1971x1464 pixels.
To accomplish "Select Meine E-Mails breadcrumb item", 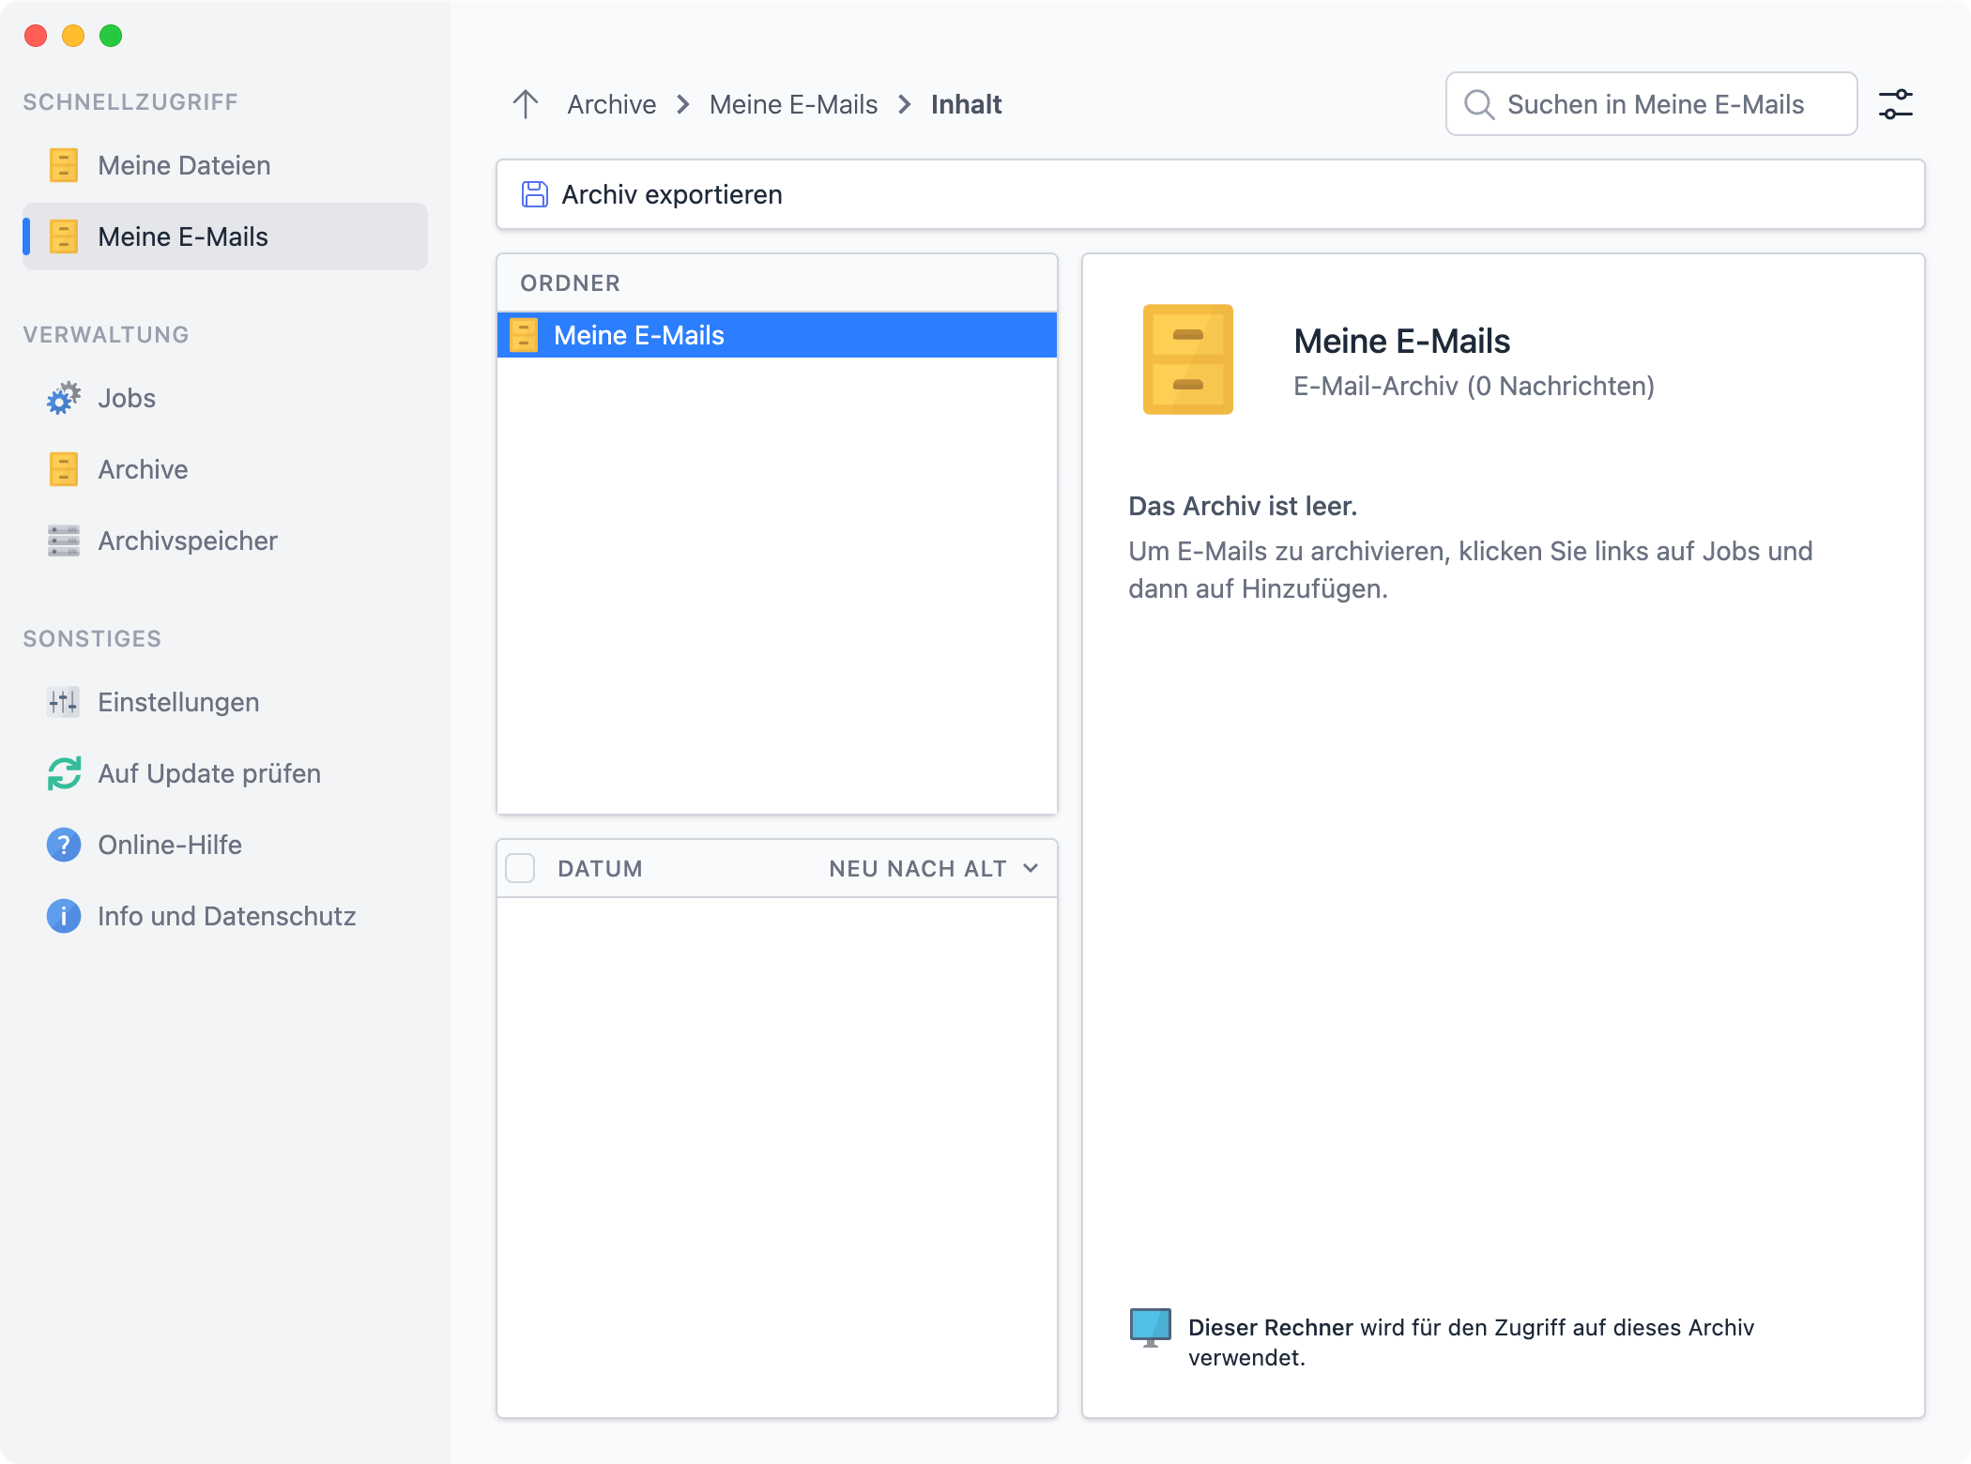I will pyautogui.click(x=793, y=104).
